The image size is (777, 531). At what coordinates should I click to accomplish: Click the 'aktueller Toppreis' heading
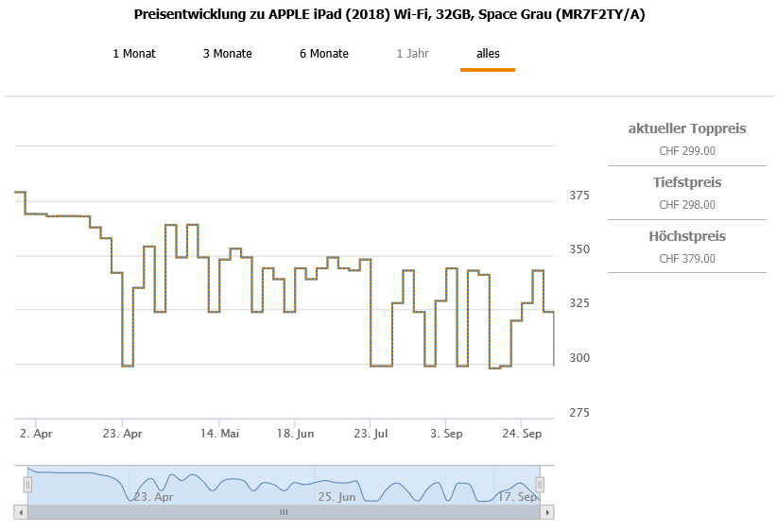[x=687, y=128]
